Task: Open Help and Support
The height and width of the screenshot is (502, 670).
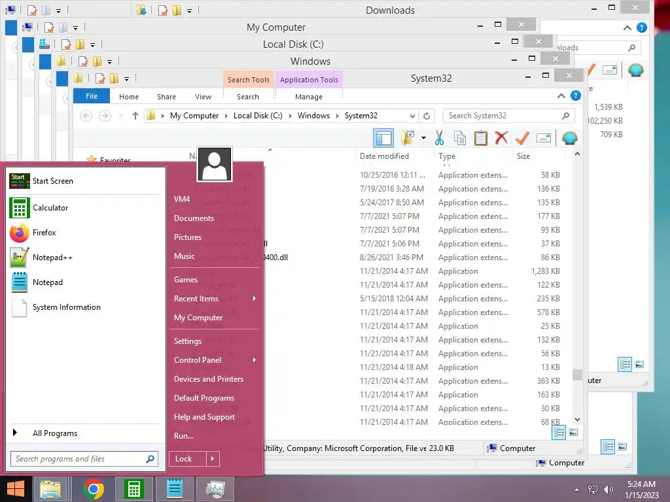Action: click(204, 417)
